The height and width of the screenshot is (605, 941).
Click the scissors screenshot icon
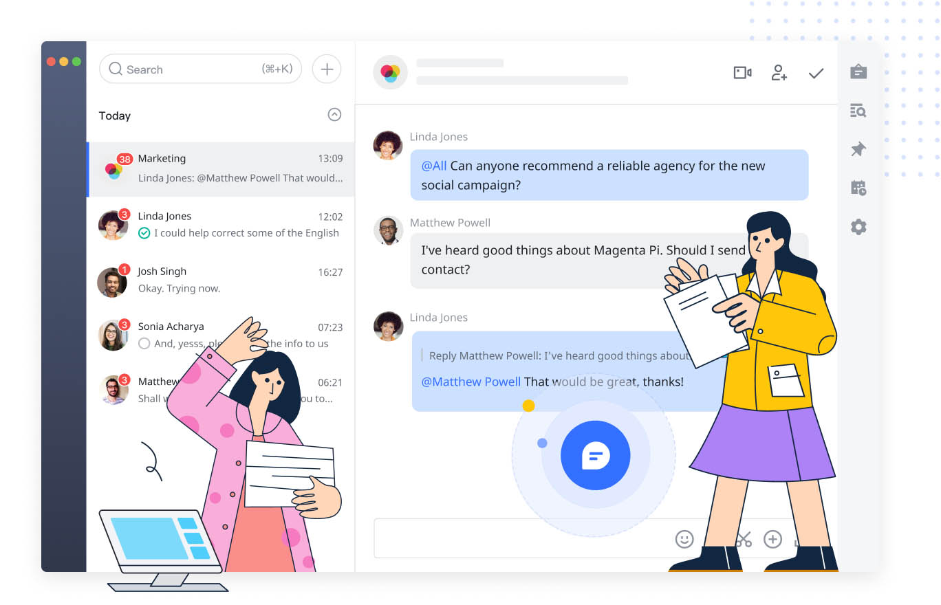point(743,539)
